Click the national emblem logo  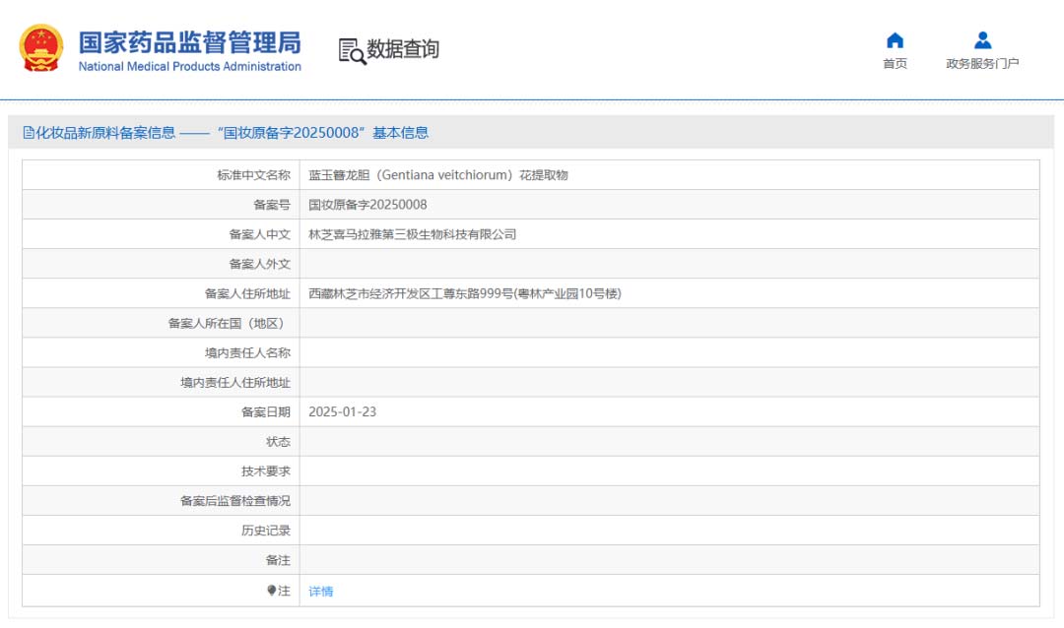click(41, 48)
